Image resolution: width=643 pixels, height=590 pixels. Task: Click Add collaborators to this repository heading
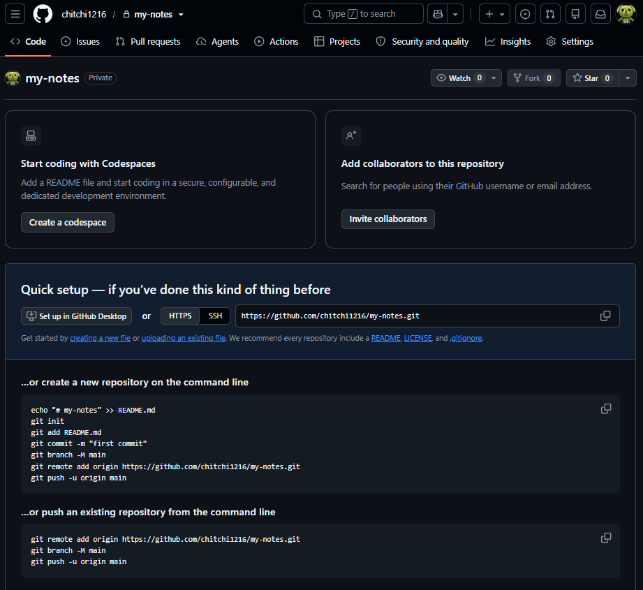coord(422,163)
